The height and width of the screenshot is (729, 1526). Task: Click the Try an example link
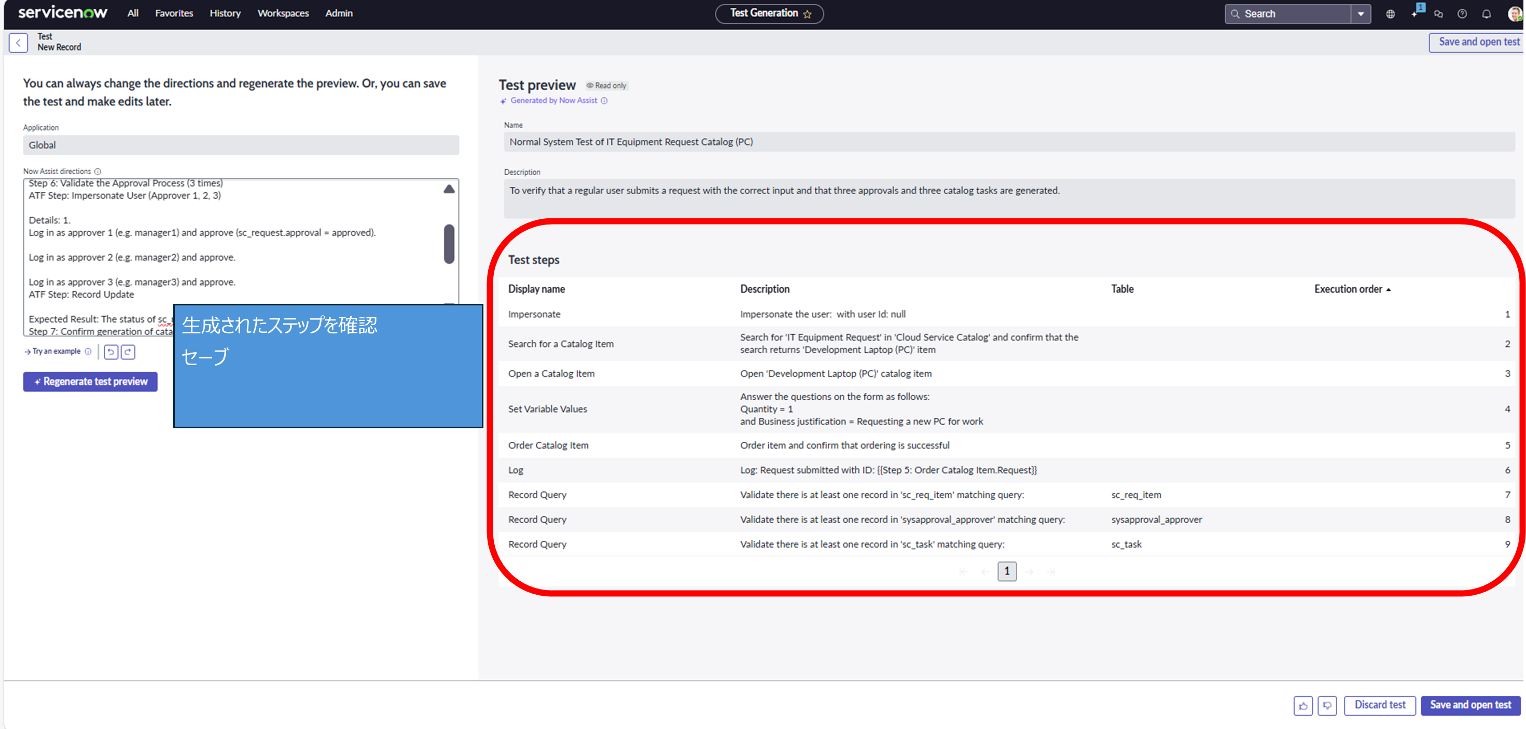click(x=56, y=351)
